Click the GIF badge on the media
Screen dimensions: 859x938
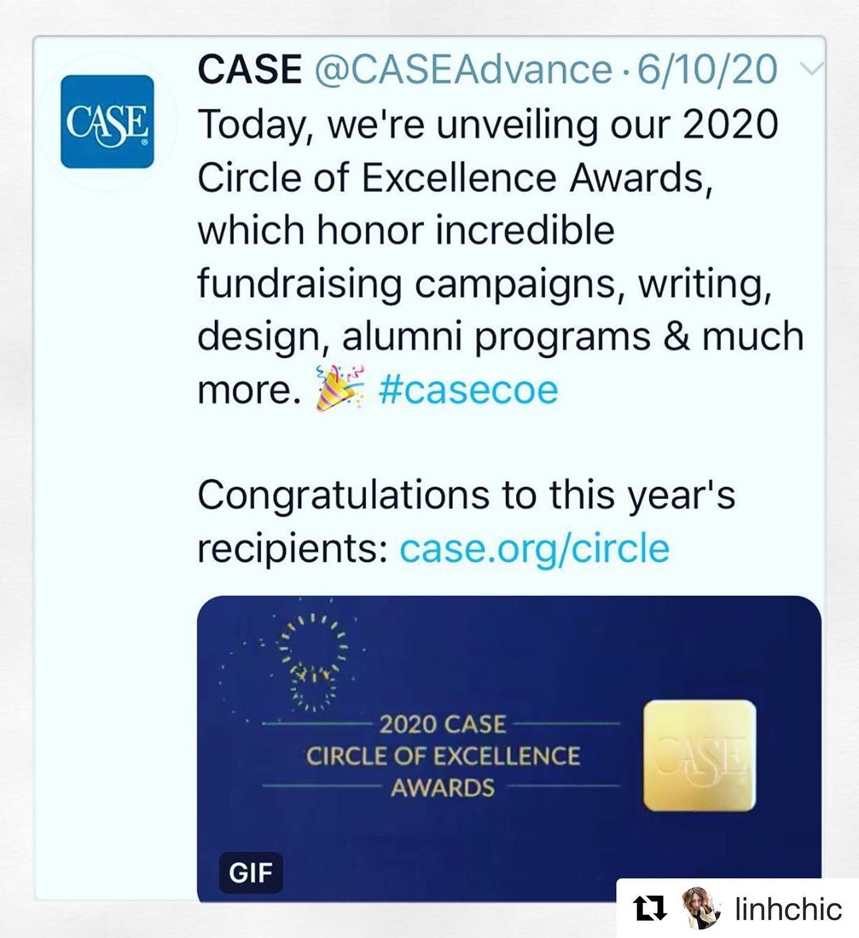pyautogui.click(x=251, y=873)
